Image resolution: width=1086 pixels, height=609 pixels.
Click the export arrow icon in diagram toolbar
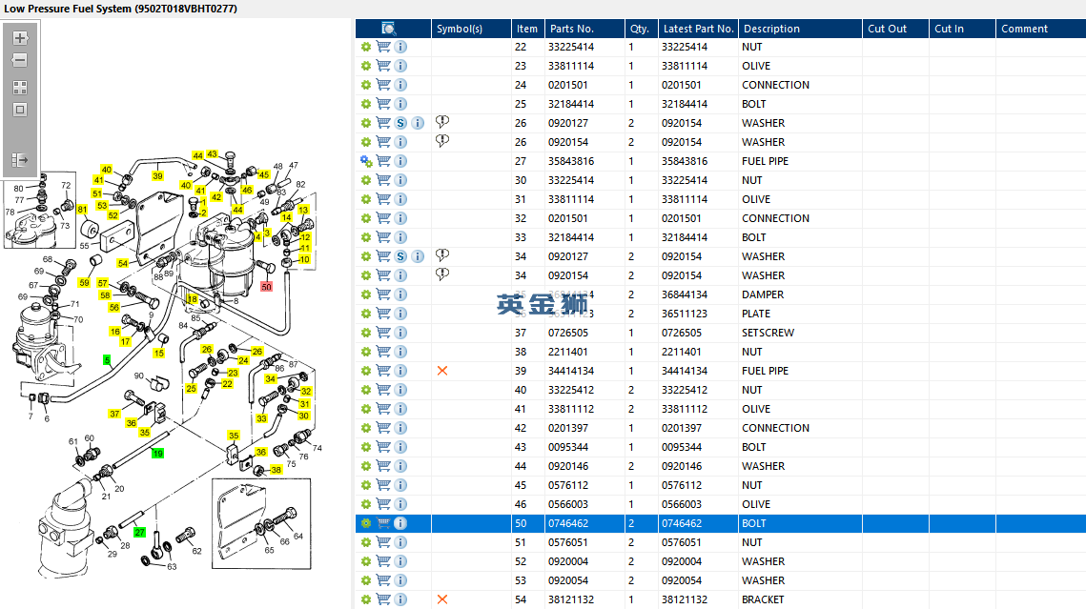pyautogui.click(x=20, y=160)
